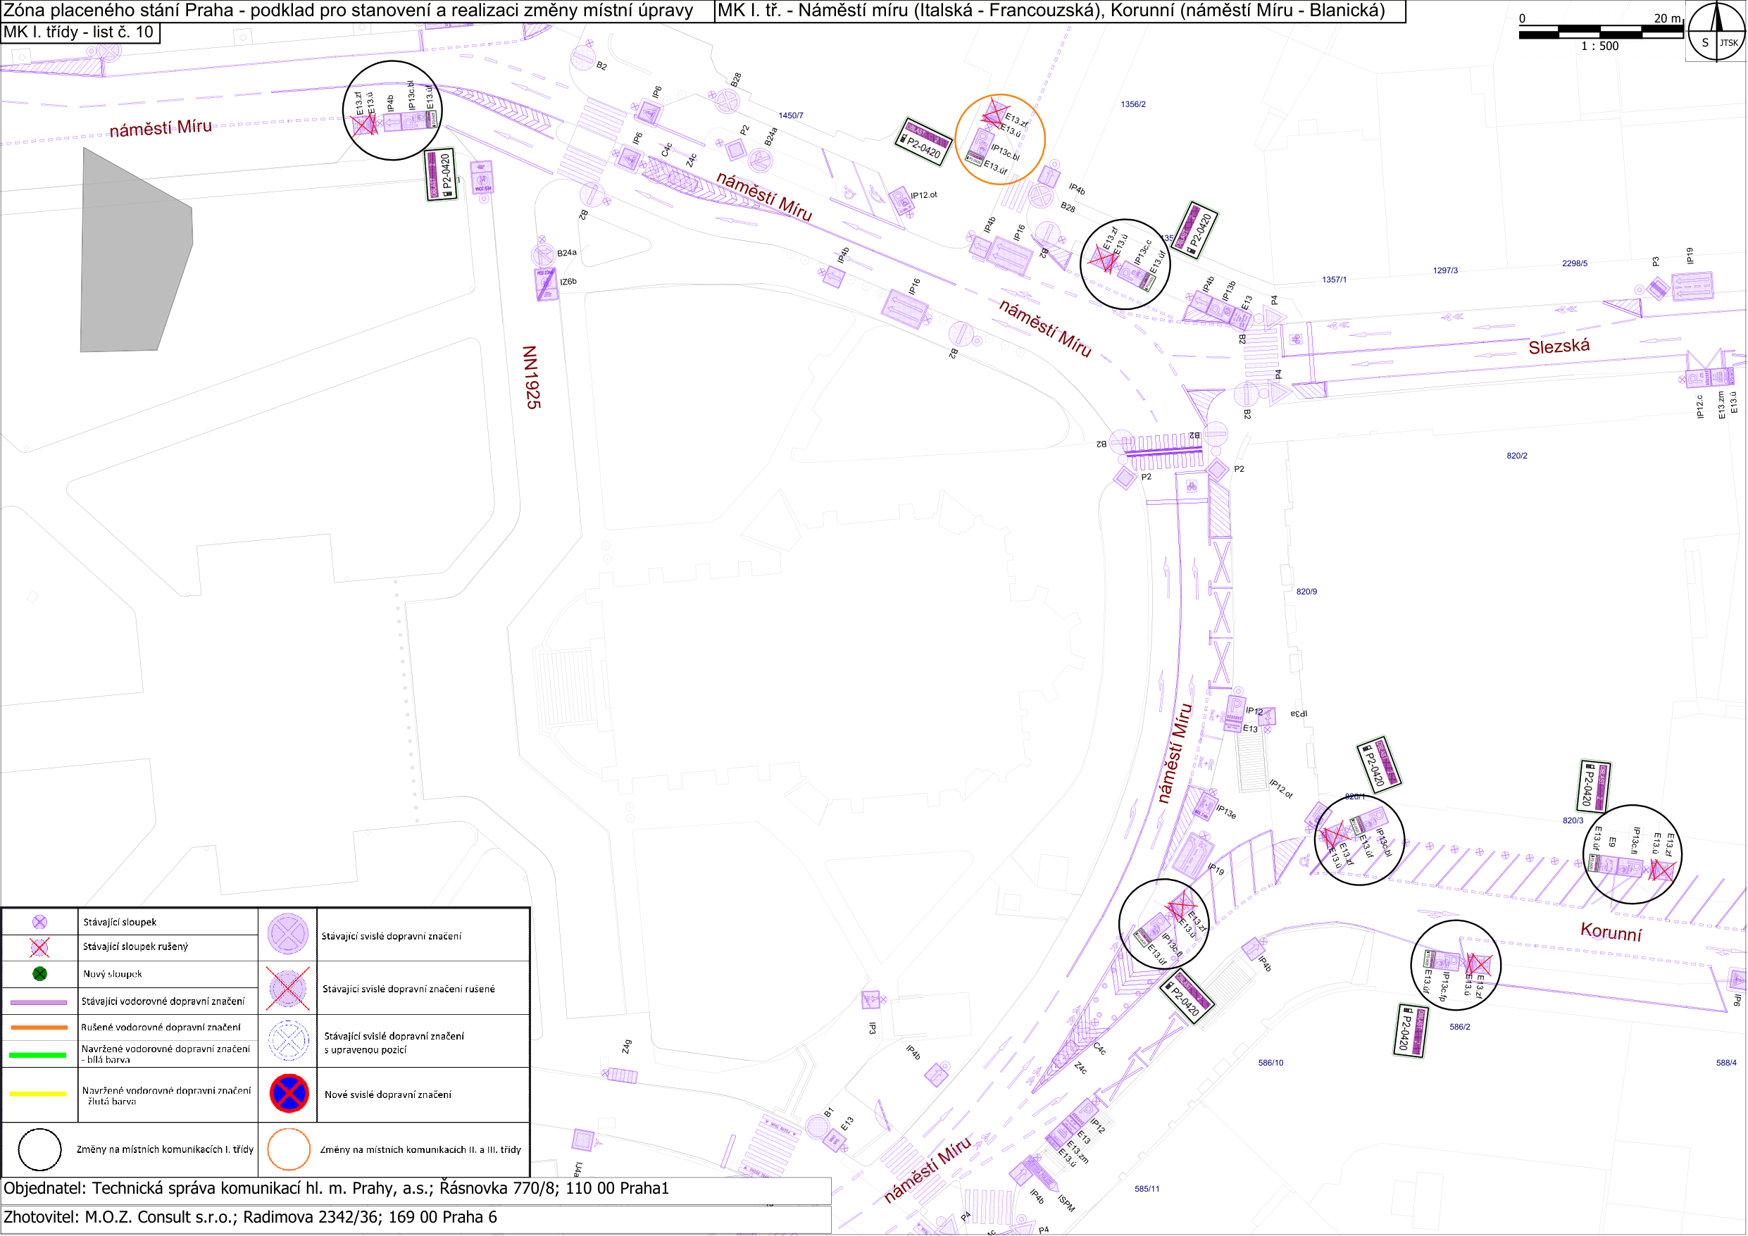This screenshot has width=1748, height=1236.
Task: Click the crossed-out rušené vertical sign legend icon
Action: pyautogui.click(x=288, y=989)
